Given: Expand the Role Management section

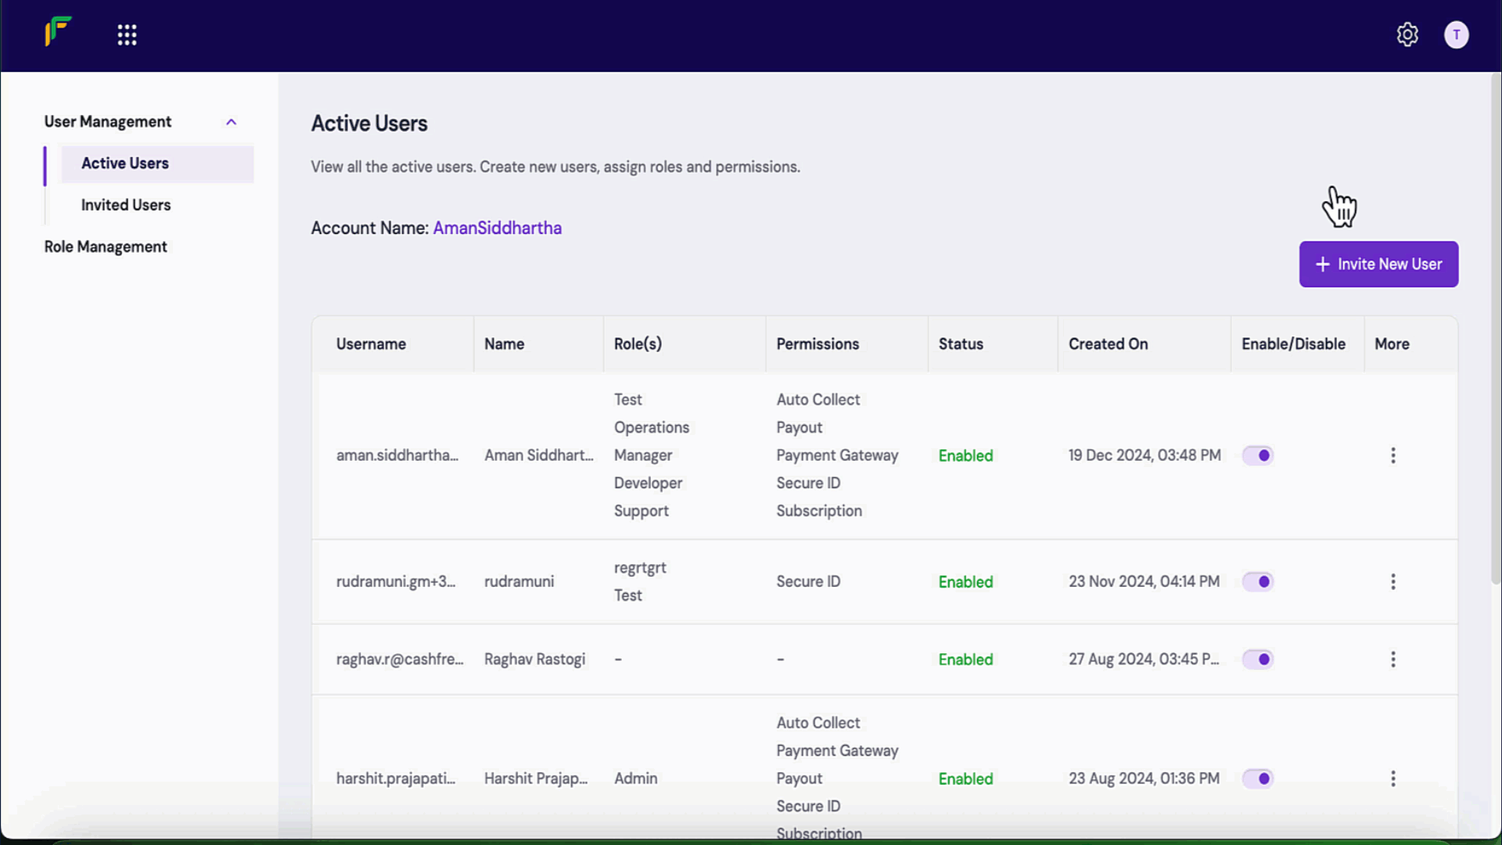Looking at the screenshot, I should (x=106, y=246).
